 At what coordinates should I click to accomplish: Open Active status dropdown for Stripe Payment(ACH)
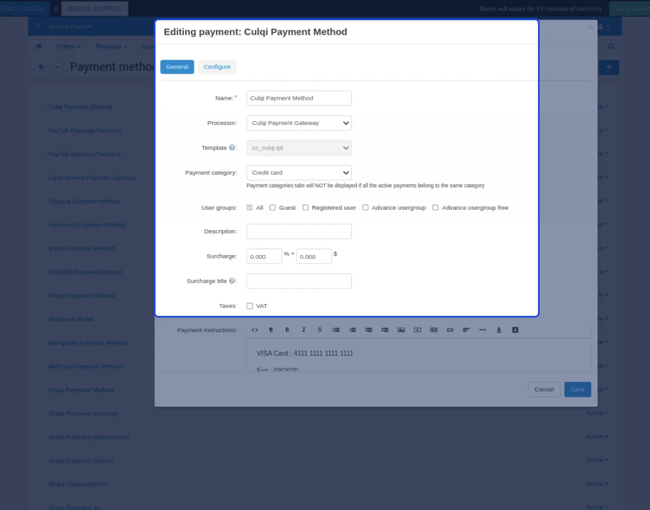pyautogui.click(x=597, y=484)
